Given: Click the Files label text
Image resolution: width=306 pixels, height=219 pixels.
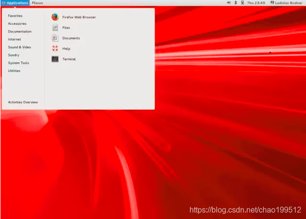Looking at the screenshot, I should (66, 28).
